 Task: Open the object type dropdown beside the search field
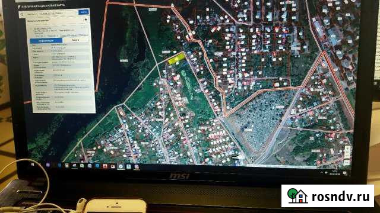coord(31,14)
